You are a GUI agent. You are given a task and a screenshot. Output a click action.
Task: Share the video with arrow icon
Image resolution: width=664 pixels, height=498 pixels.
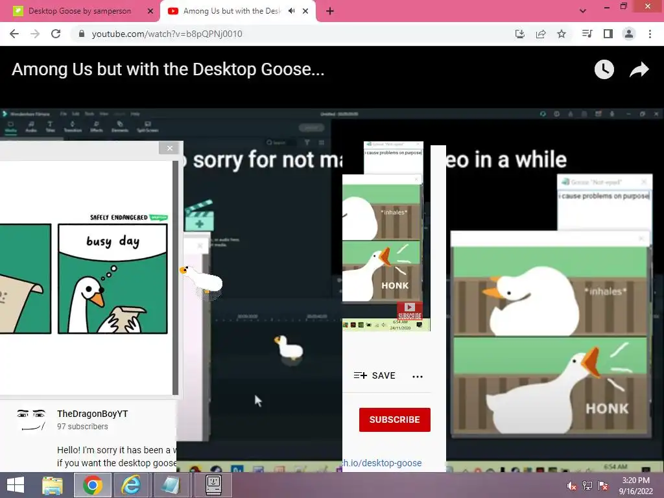[639, 69]
